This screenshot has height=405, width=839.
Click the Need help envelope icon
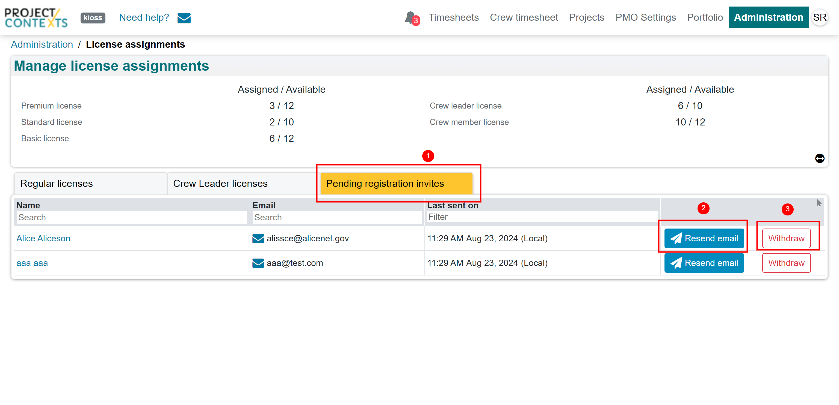[184, 18]
